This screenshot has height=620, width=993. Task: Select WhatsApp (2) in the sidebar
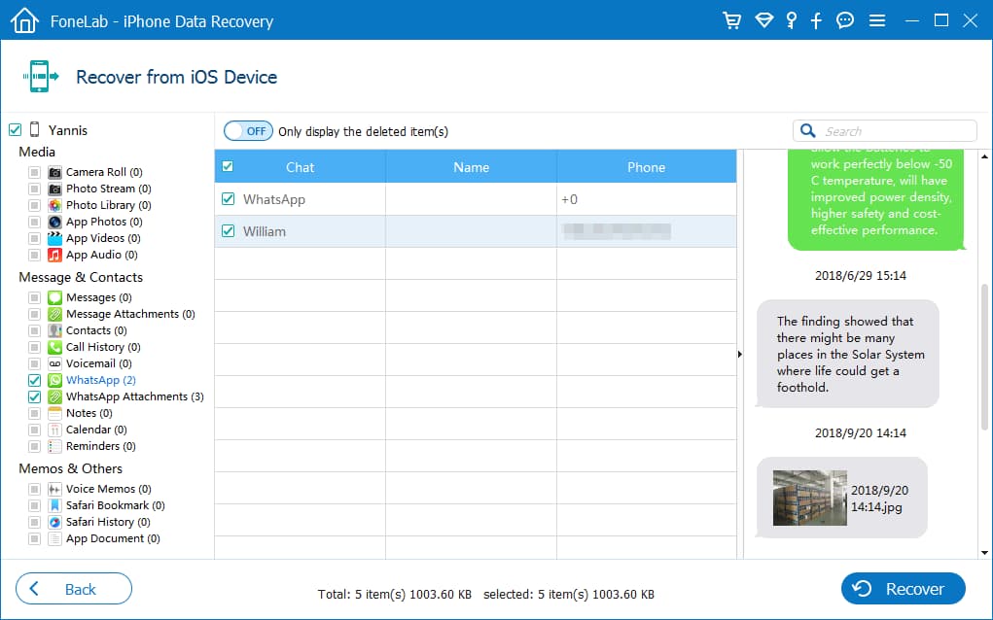(x=100, y=380)
